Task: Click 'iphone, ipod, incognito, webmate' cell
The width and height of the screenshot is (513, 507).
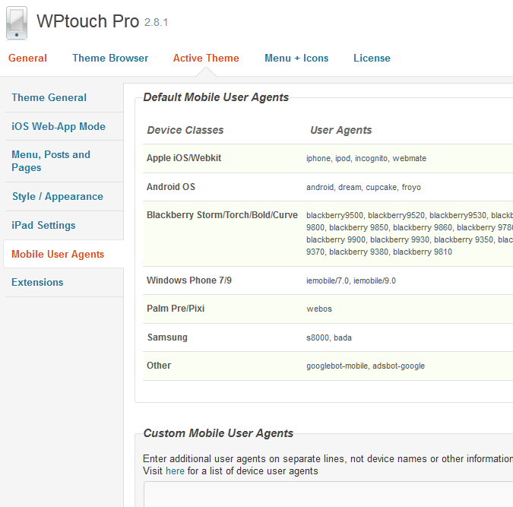Action: pos(366,158)
